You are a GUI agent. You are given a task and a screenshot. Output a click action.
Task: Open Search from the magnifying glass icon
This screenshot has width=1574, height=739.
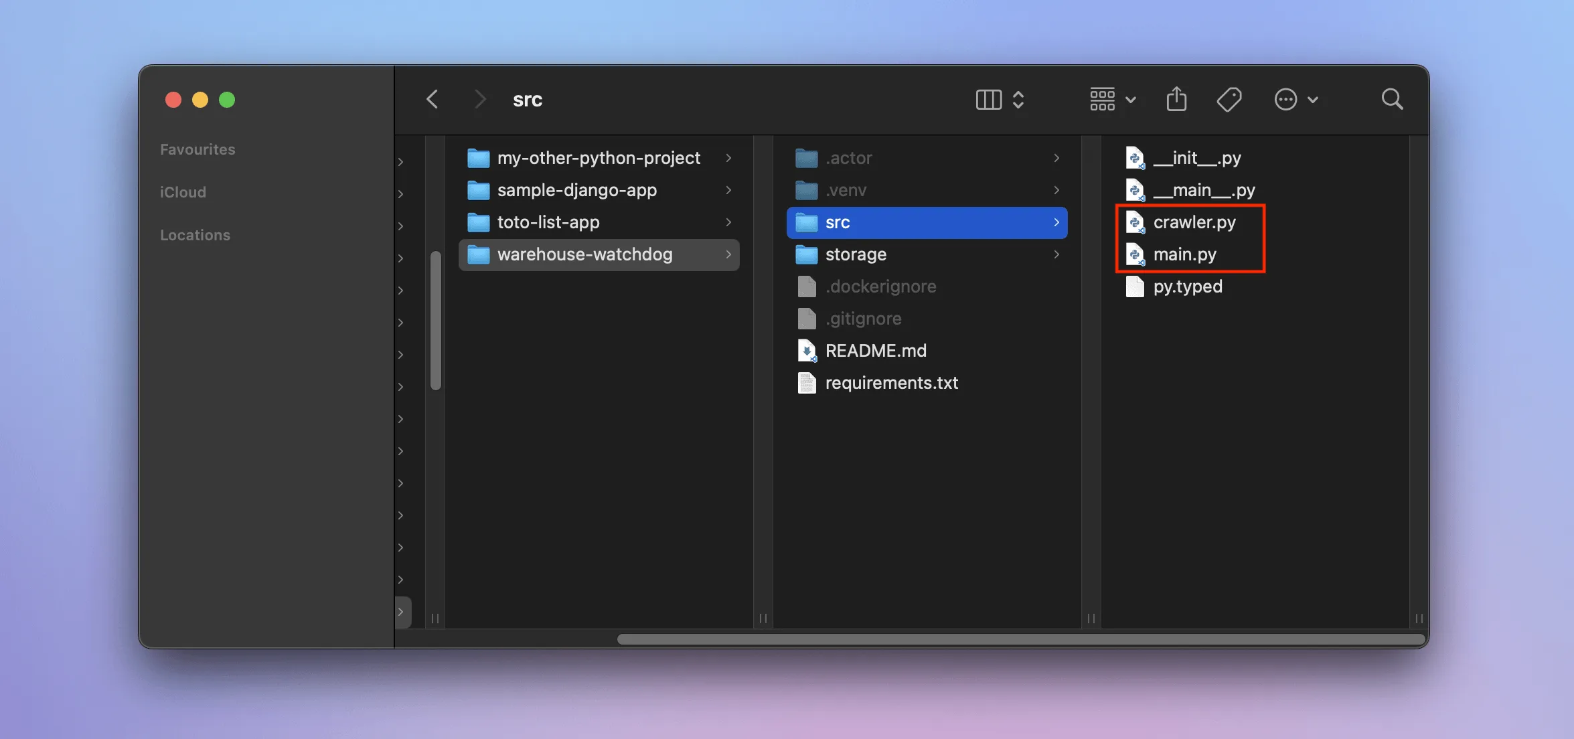tap(1392, 99)
